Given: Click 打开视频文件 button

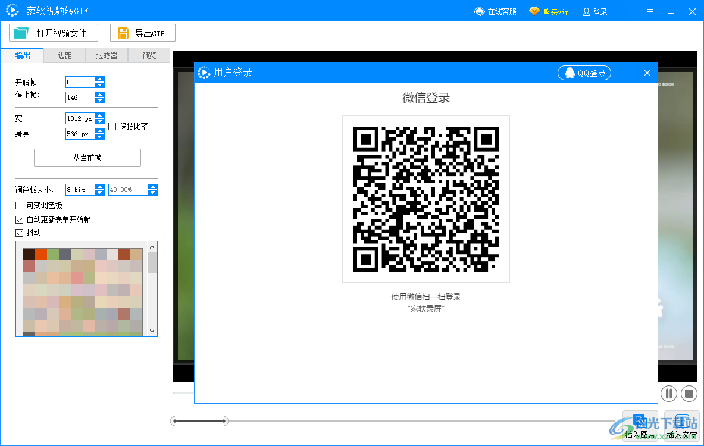Looking at the screenshot, I should coord(54,33).
